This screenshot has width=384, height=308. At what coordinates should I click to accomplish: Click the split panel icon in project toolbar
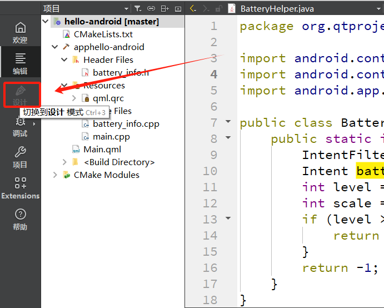[166, 8]
